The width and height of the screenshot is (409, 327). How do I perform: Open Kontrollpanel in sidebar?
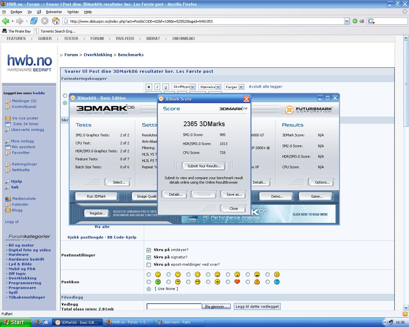click(x=24, y=107)
